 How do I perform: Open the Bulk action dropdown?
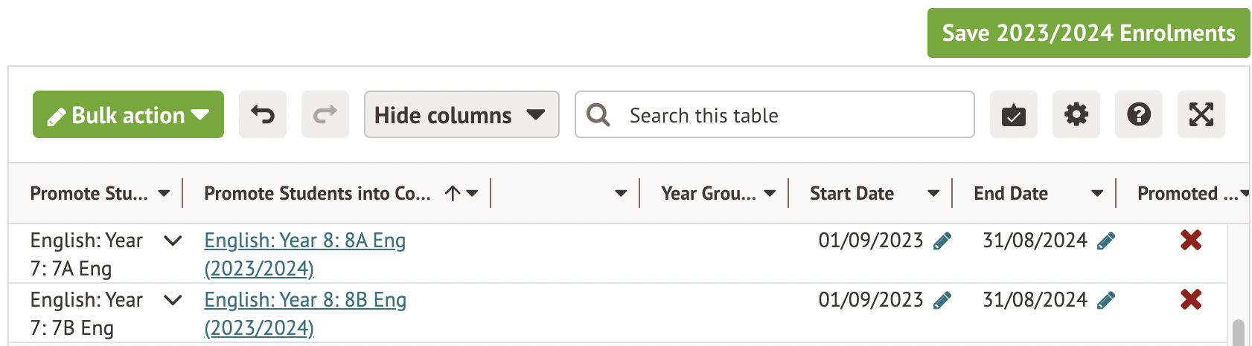click(x=128, y=114)
